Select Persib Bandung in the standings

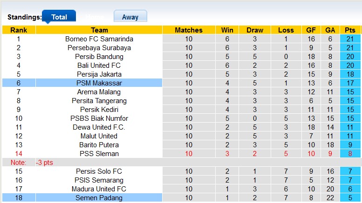pos(99,57)
